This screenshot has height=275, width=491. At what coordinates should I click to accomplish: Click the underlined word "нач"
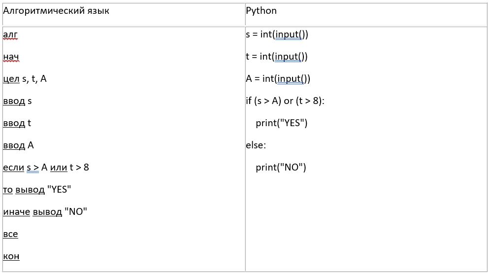[11, 57]
